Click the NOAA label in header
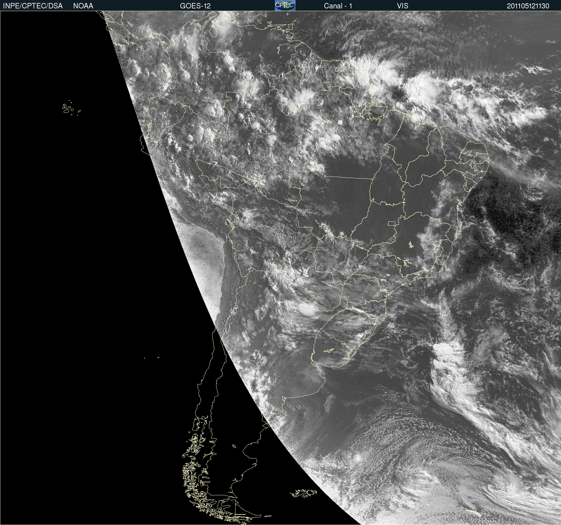The image size is (561, 525). pyautogui.click(x=83, y=6)
